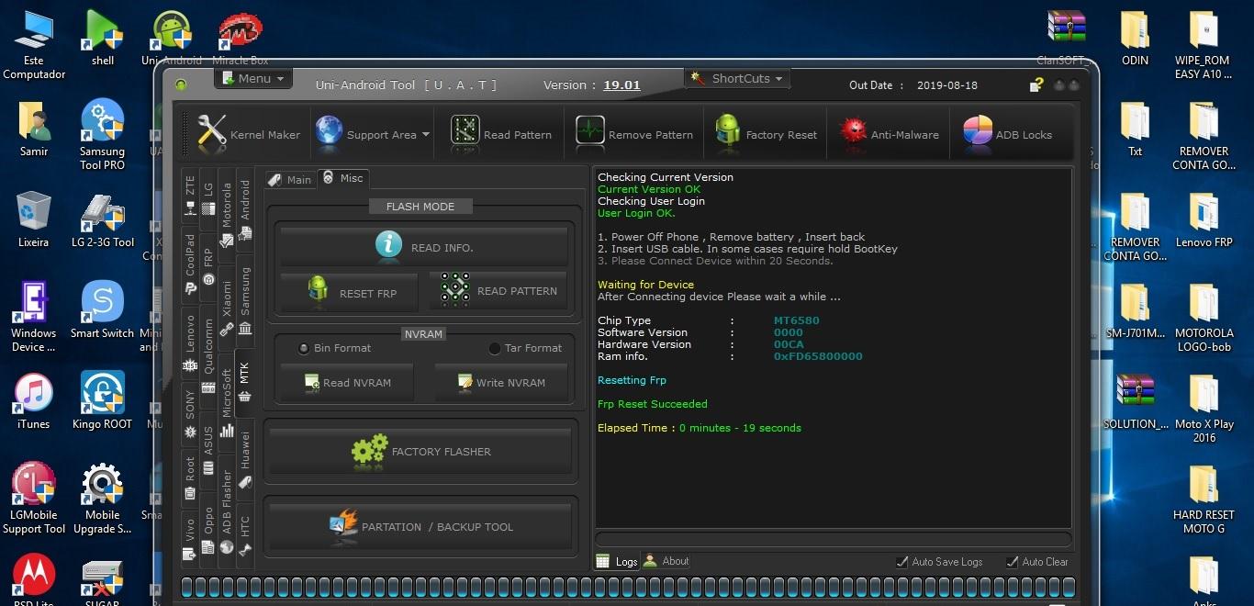Select the HARD RESET MOTO G folder
Screen dimensions: 1254x606
pos(1204,499)
